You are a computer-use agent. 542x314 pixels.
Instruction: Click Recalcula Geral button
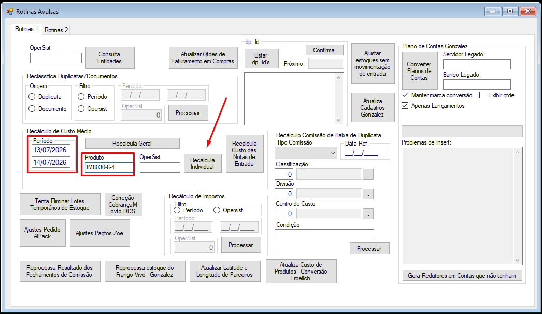[132, 143]
